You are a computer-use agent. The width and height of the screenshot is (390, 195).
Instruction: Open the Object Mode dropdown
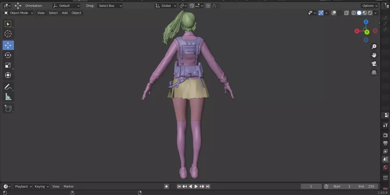click(x=19, y=13)
